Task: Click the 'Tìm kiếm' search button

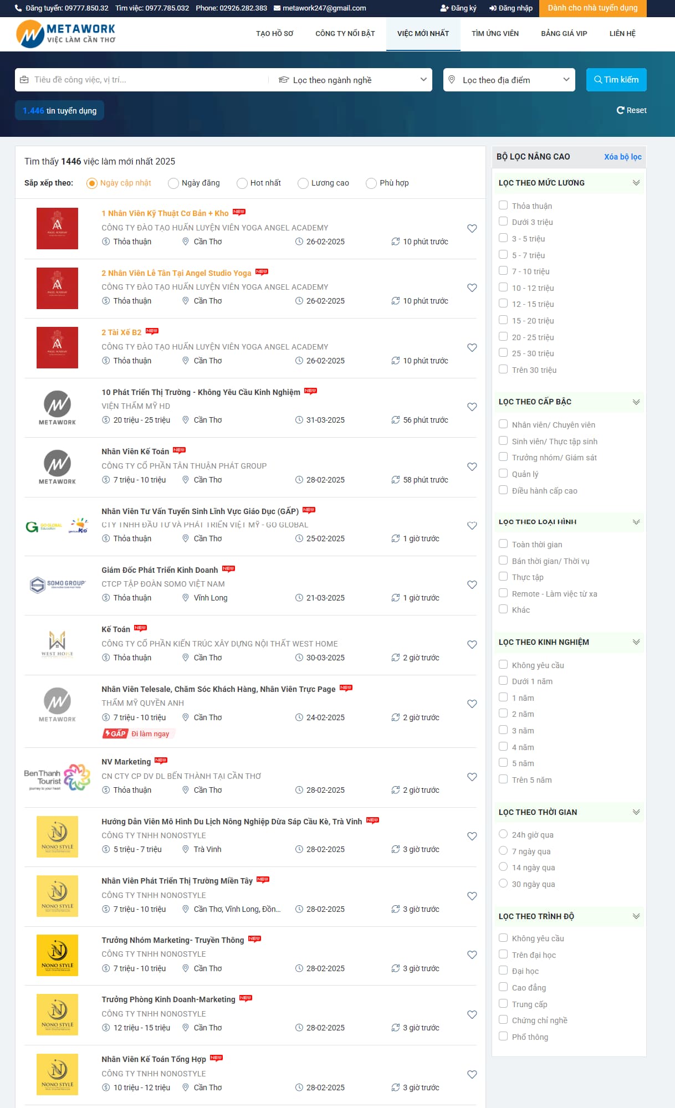Action: 616,80
